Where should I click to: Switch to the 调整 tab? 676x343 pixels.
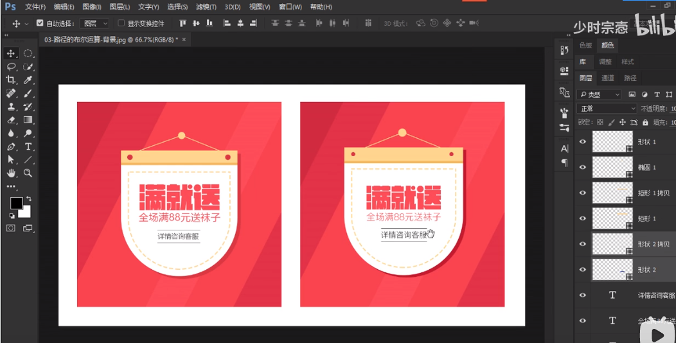[605, 62]
